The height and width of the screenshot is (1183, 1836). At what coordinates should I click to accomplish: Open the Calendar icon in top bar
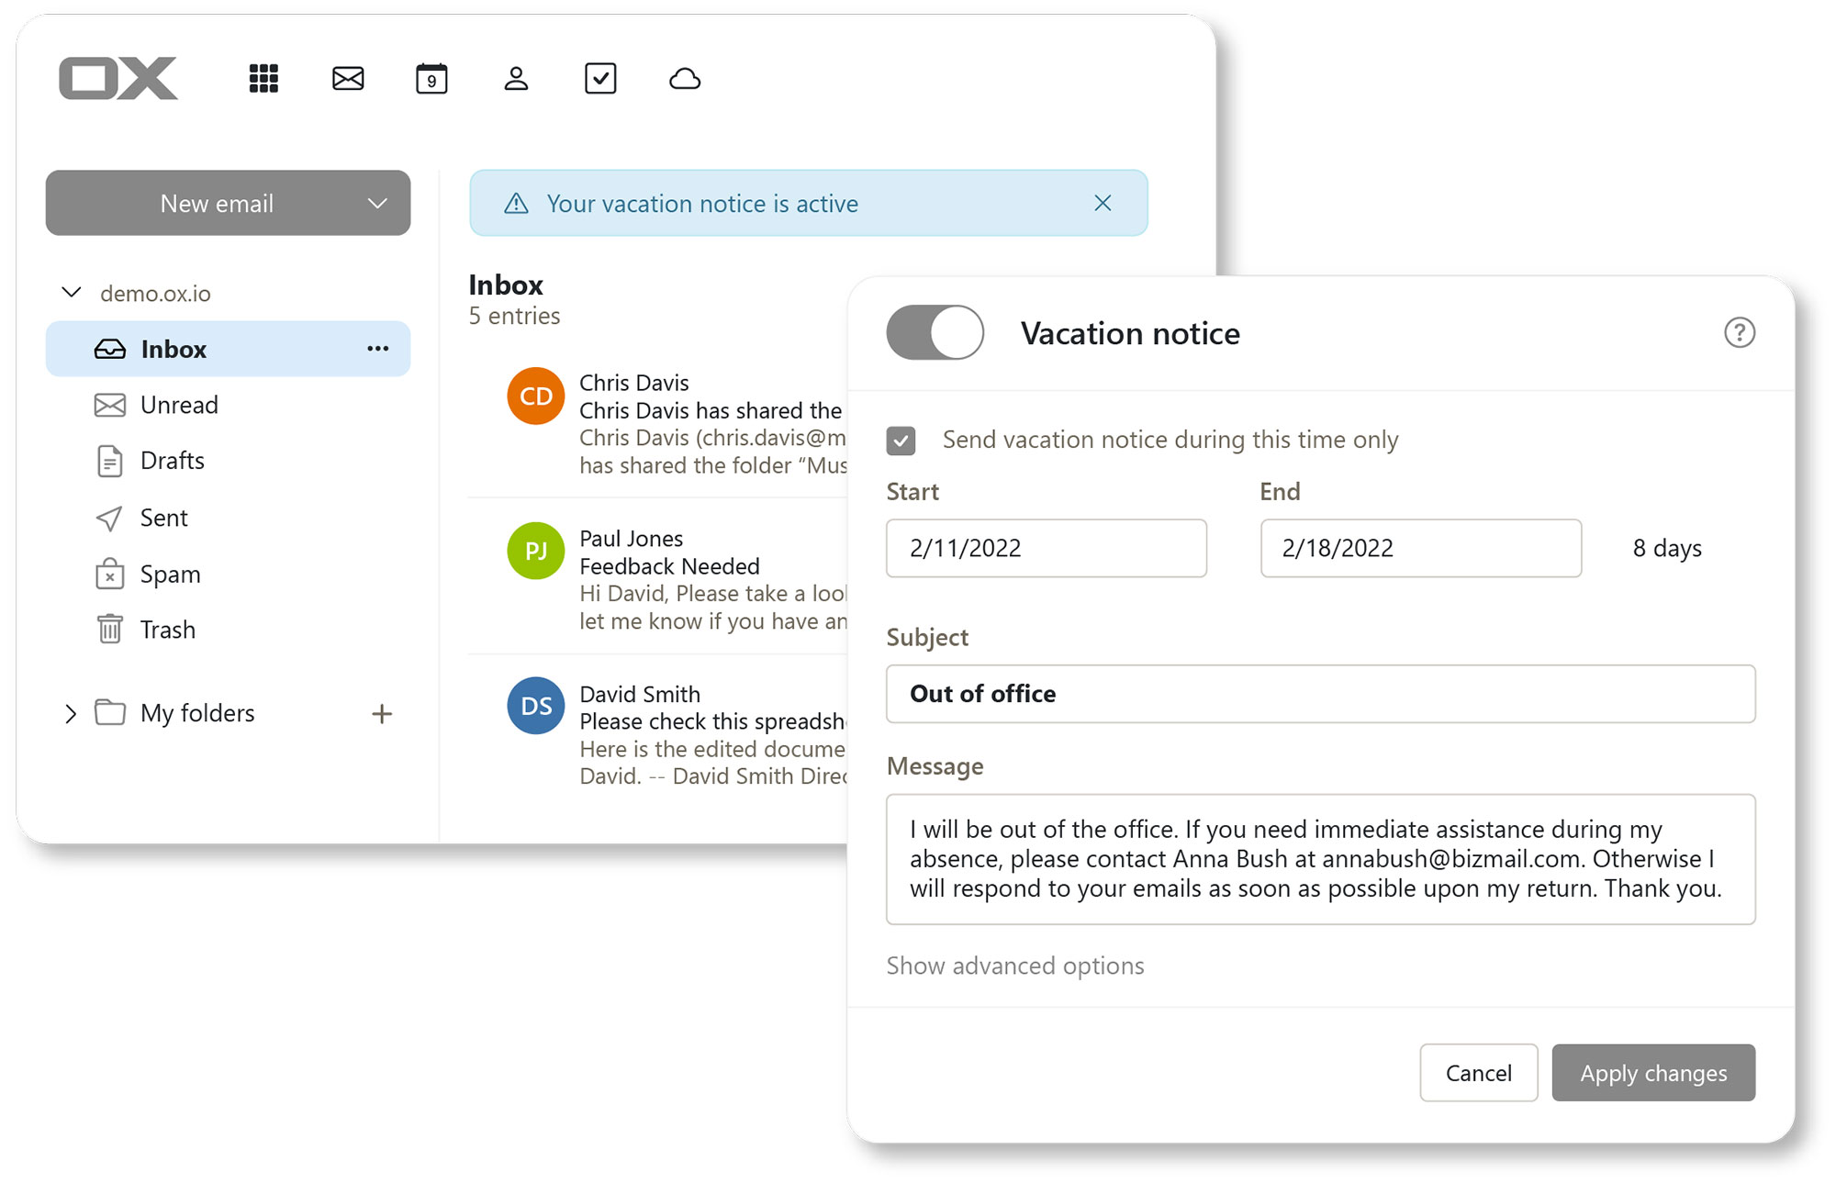[431, 79]
